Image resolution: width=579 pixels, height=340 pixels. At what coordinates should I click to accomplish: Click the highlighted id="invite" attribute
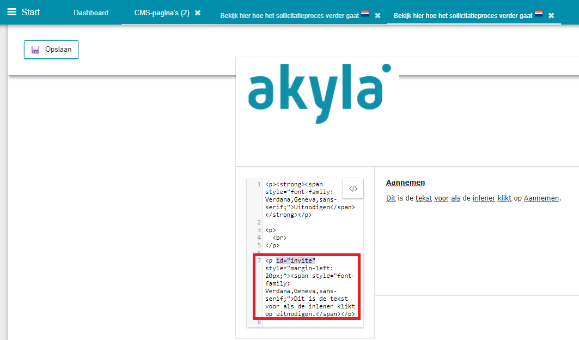pos(296,260)
